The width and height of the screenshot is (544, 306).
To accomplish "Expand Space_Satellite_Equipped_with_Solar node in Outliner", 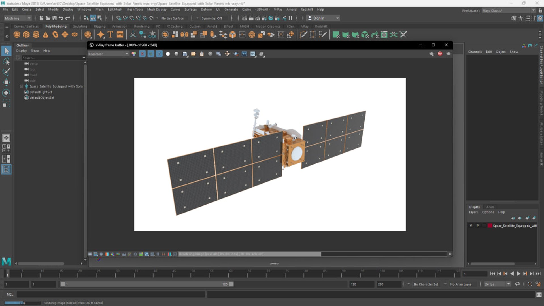I will [22, 86].
